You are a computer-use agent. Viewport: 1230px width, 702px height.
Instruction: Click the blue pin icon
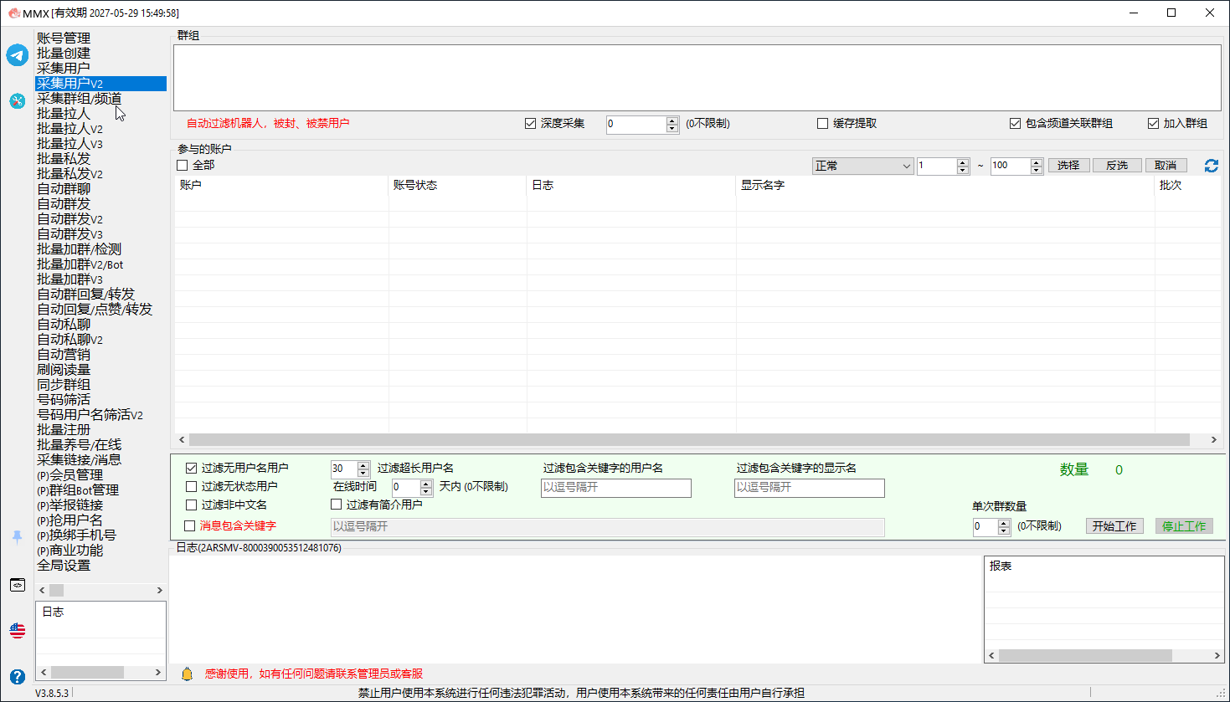pos(18,537)
